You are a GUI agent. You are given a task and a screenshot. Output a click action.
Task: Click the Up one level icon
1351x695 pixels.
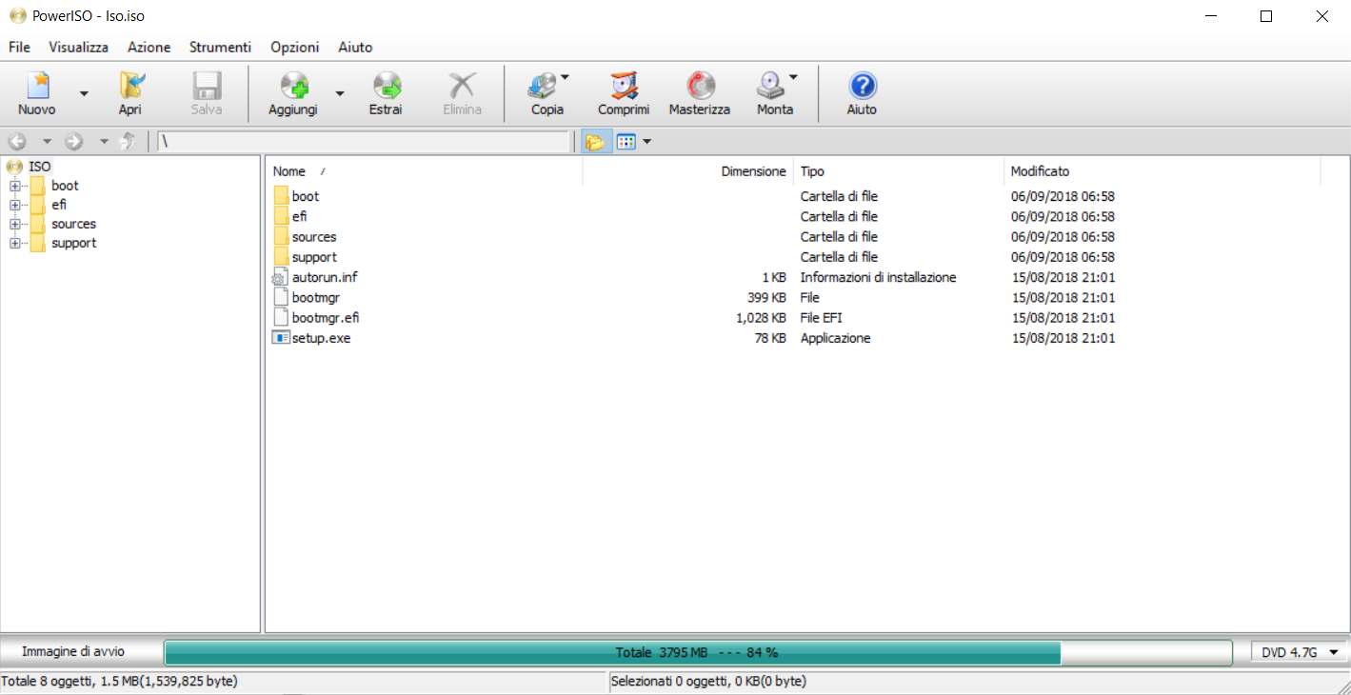(127, 142)
